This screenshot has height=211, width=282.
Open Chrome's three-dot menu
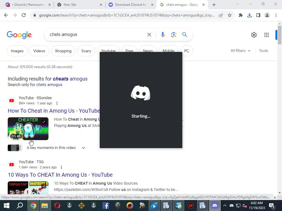[x=276, y=15]
